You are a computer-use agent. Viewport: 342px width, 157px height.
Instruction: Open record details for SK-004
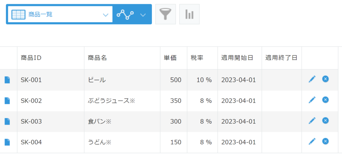coord(7,142)
